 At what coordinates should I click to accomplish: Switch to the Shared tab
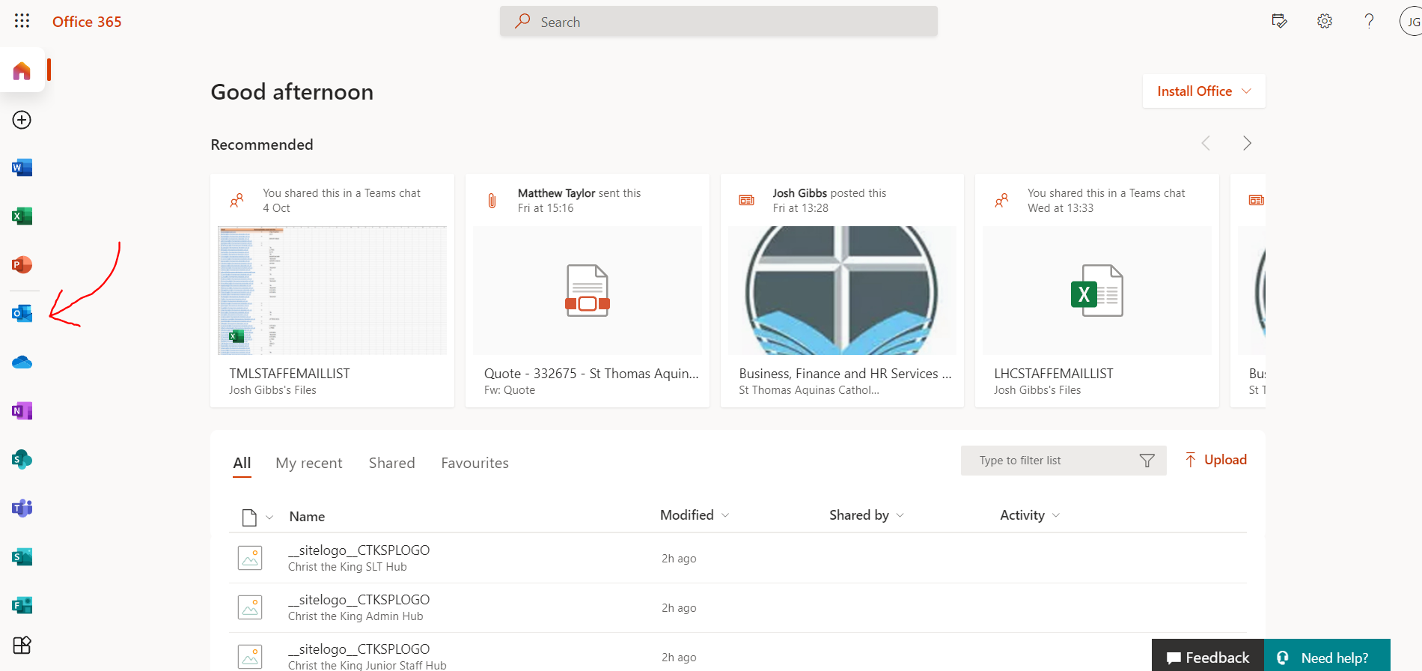point(391,463)
